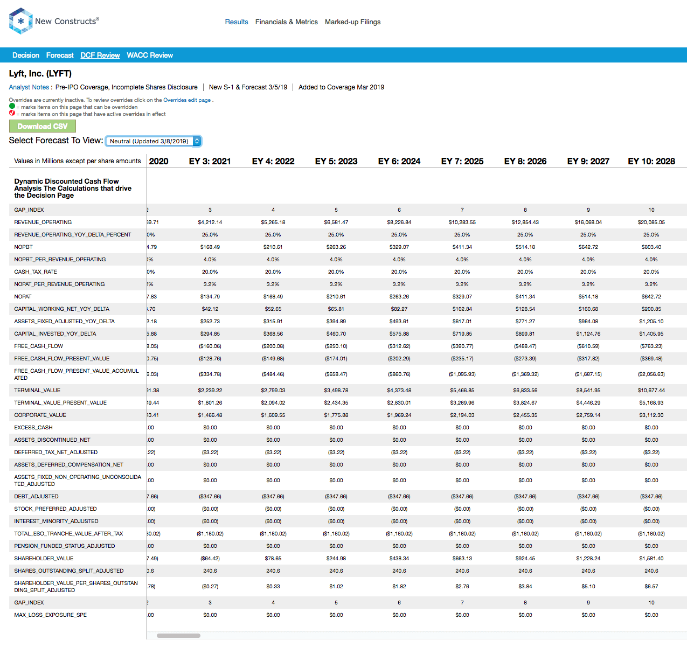Select the PENSION_FUNDED_STATUS_ADJUSTED row label
This screenshot has height=647, width=687.
65,546
